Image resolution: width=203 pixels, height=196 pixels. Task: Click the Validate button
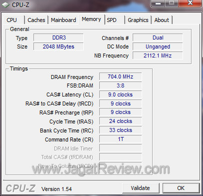pos(141,188)
